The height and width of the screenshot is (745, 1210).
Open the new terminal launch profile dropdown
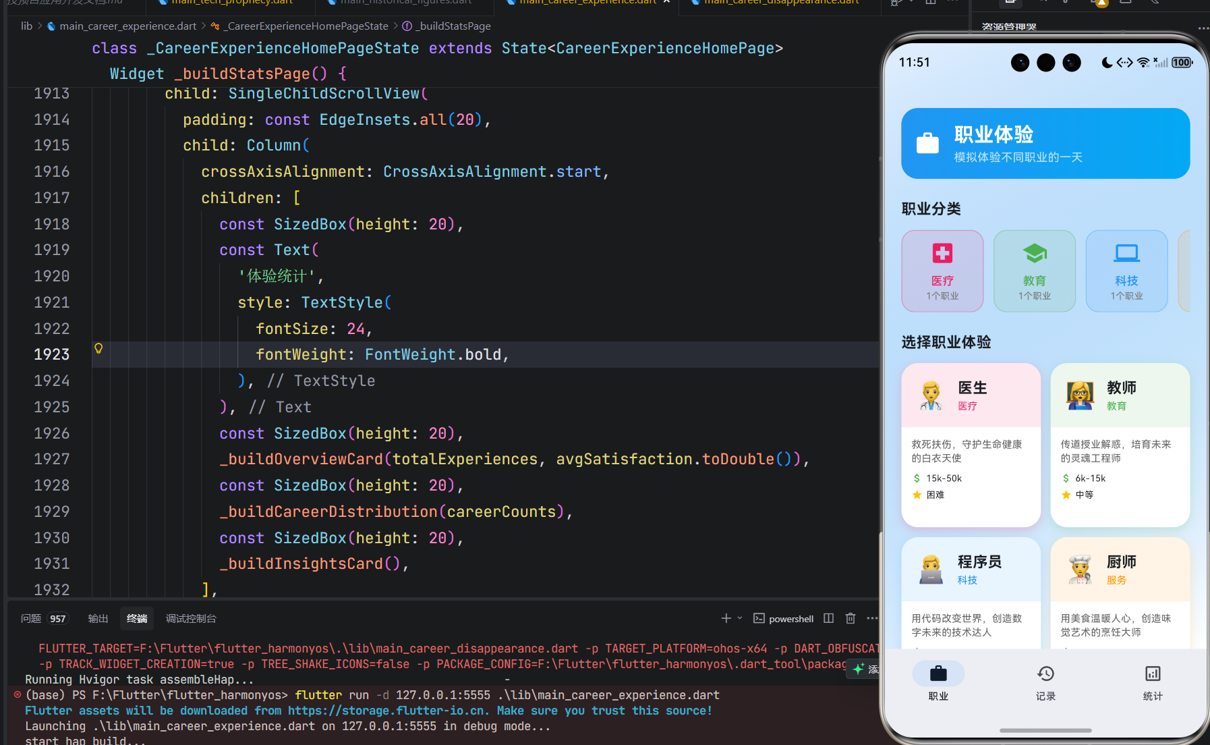coord(740,618)
